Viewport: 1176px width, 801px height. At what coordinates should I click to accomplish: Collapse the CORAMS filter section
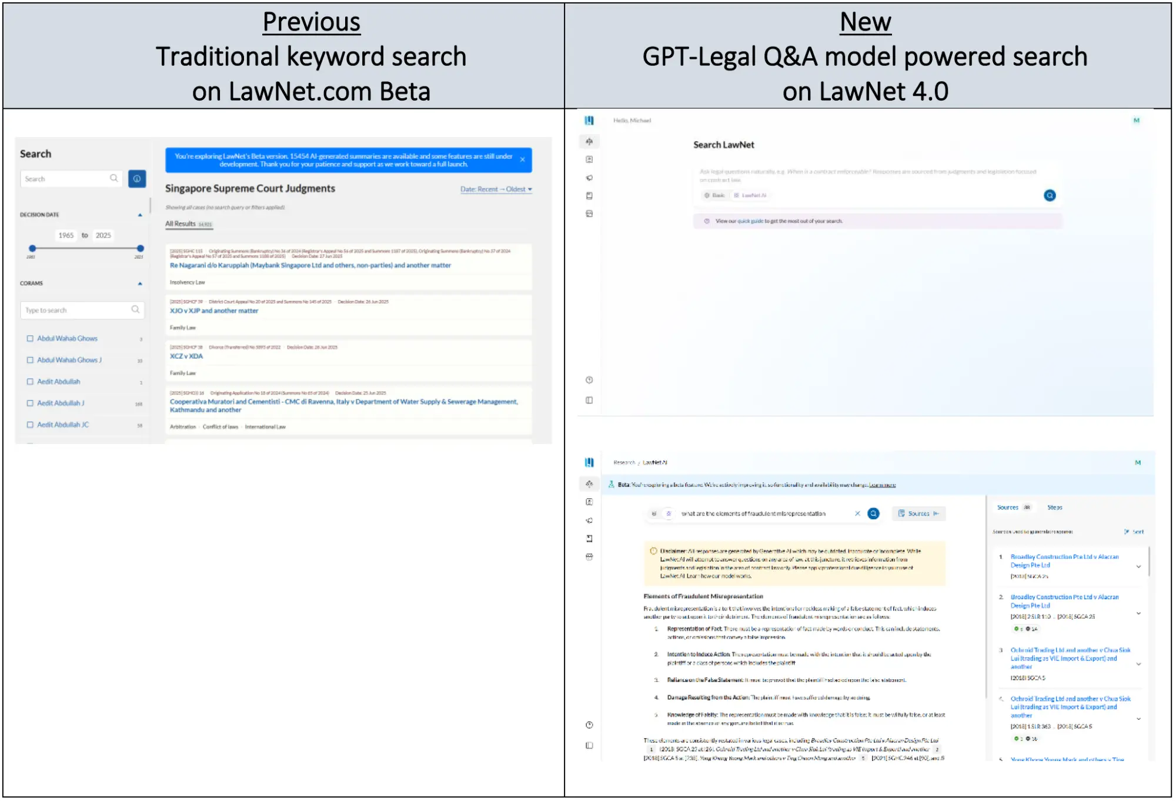(140, 284)
